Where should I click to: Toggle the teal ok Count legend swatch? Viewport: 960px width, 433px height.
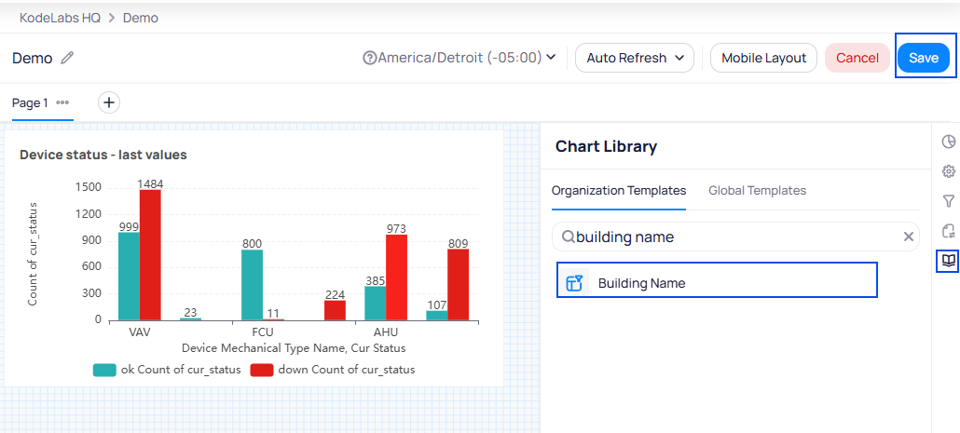[x=104, y=370]
